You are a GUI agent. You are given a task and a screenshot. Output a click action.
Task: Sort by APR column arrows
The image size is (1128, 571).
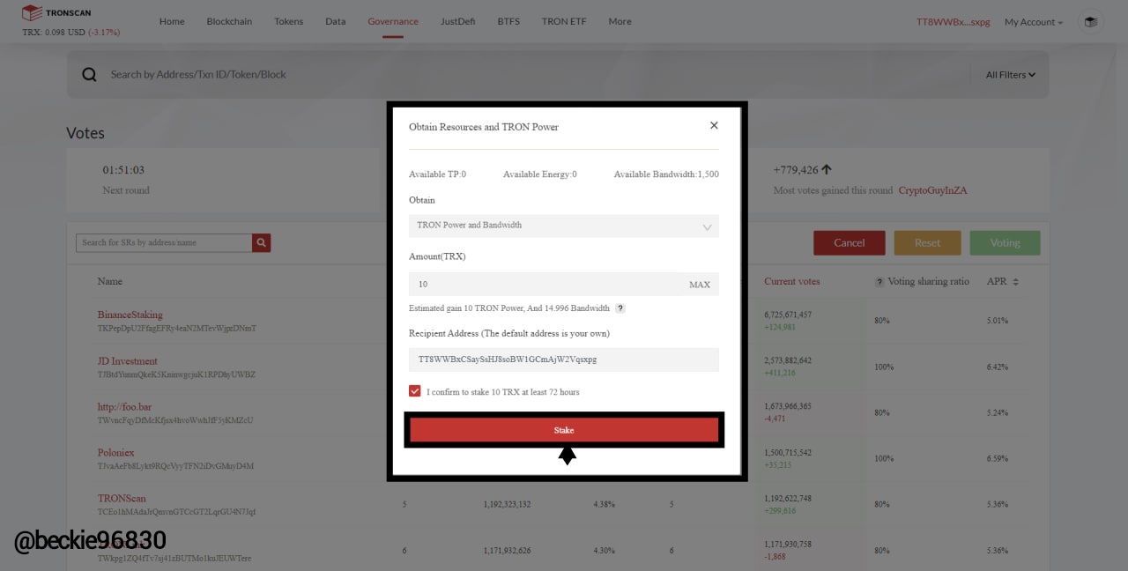tap(1015, 282)
